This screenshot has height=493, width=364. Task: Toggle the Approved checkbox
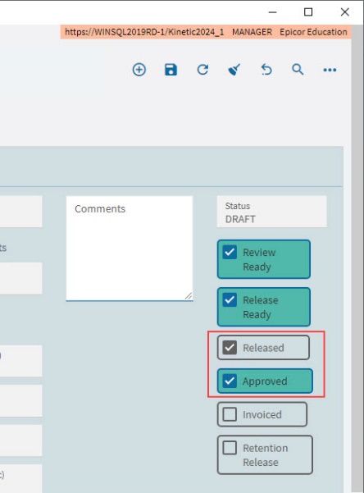(230, 381)
